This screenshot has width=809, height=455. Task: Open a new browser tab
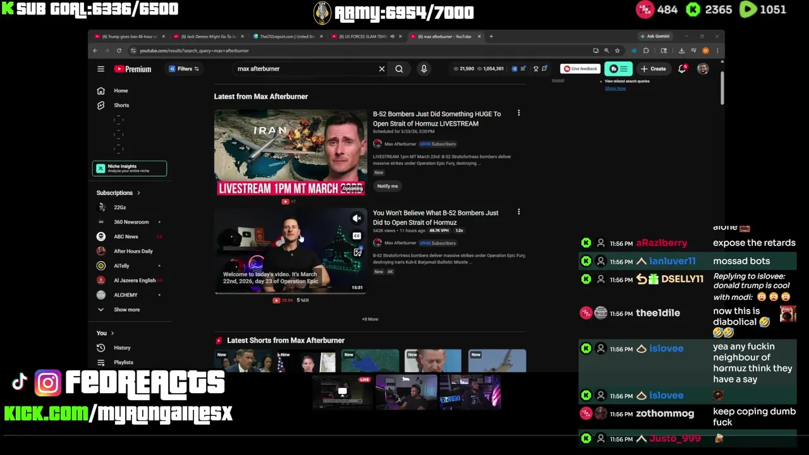tap(491, 36)
